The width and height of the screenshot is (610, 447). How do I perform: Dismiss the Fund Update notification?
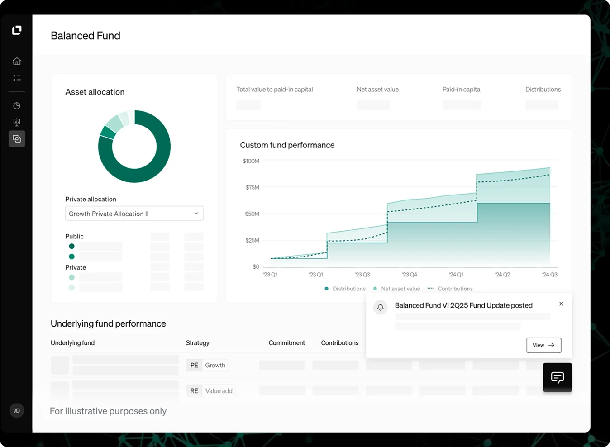click(561, 304)
